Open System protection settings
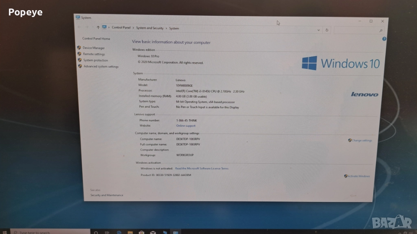Viewport: 417px width, 234px height. pyautogui.click(x=96, y=60)
